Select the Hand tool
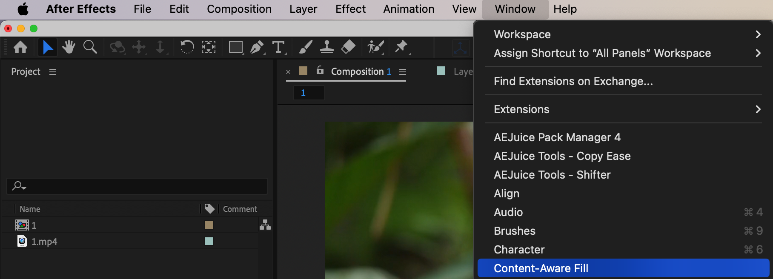 click(x=69, y=47)
